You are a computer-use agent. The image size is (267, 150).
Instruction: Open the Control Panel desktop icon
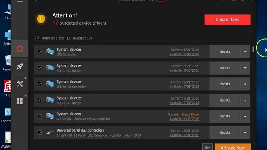click(x=6, y=115)
